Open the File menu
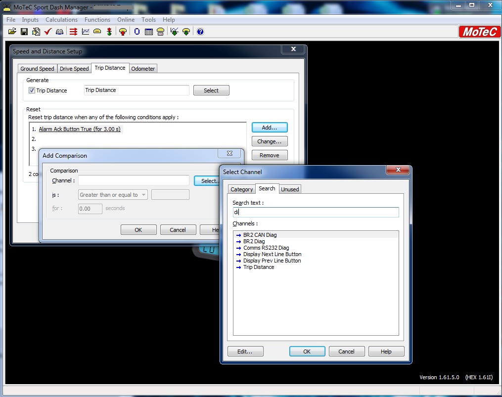The height and width of the screenshot is (397, 502). [x=11, y=20]
